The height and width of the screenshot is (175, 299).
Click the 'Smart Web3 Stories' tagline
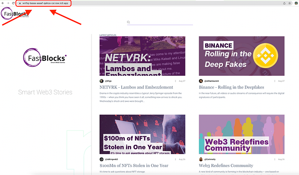point(45,92)
